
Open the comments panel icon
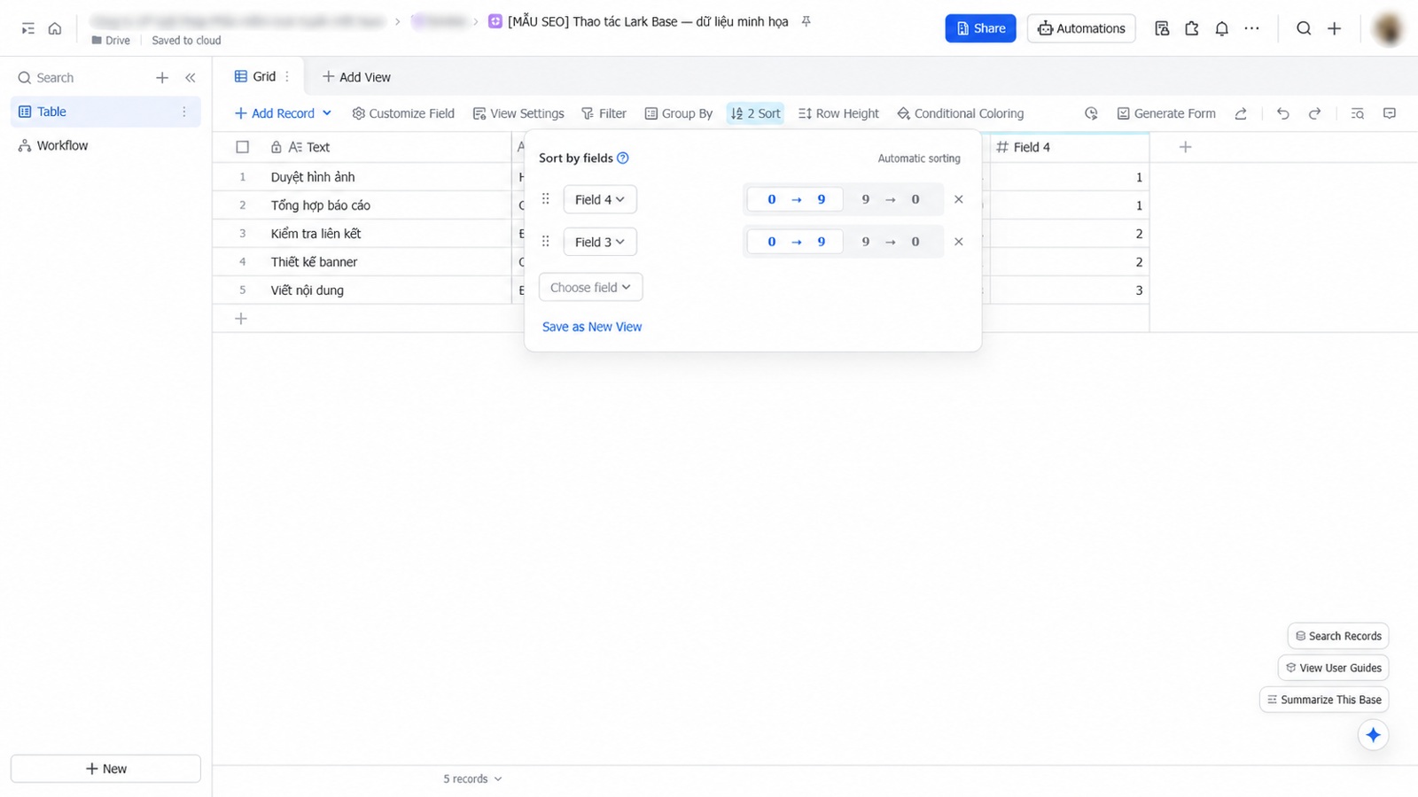pos(1390,113)
